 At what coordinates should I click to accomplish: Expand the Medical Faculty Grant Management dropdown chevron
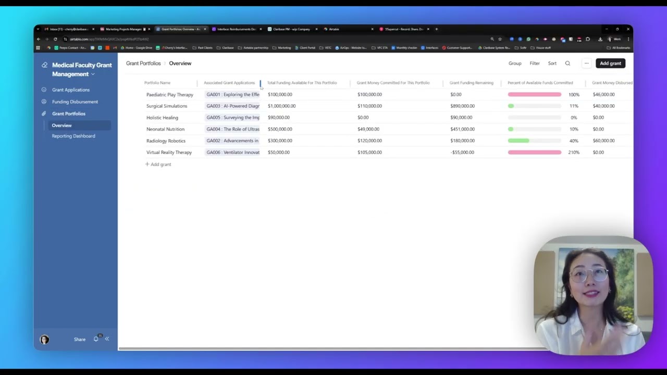93,74
